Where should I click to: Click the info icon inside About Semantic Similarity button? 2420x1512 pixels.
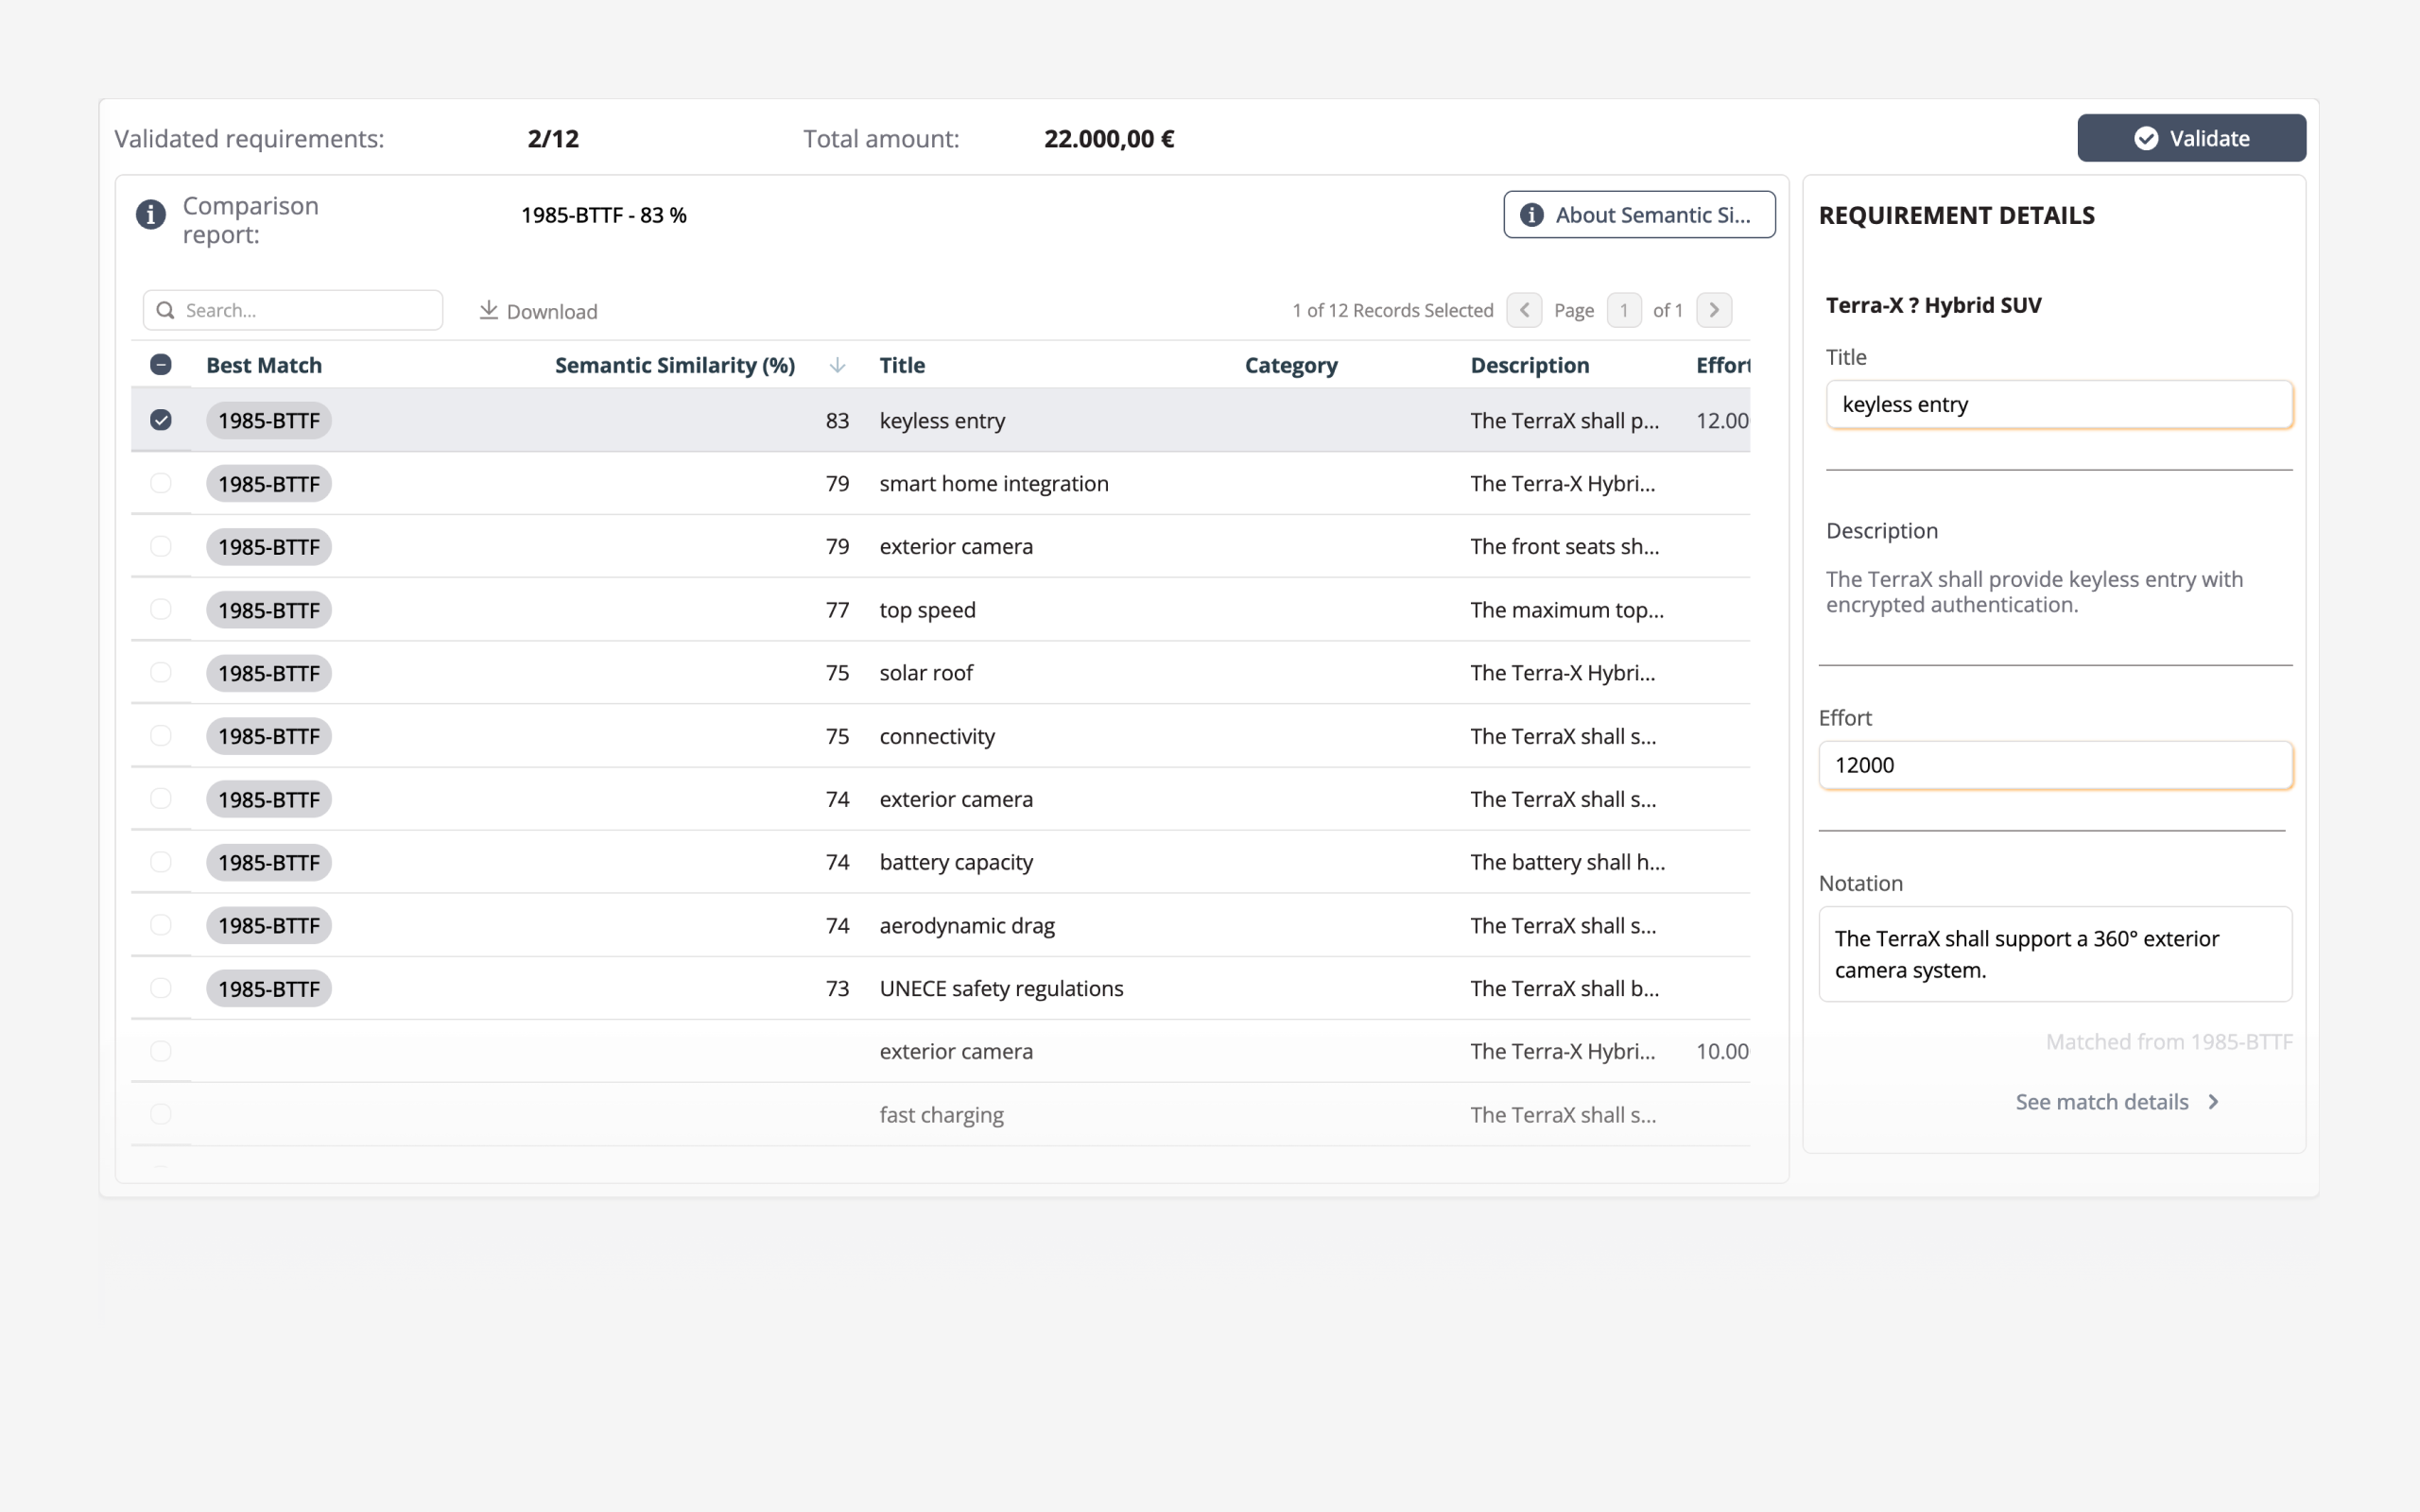pyautogui.click(x=1531, y=214)
